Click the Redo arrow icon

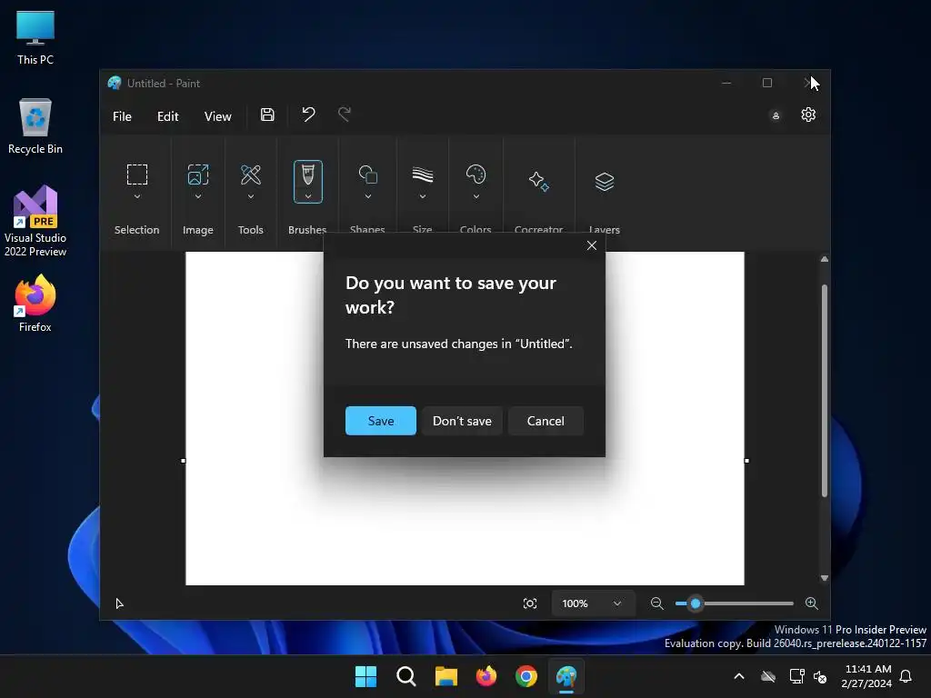[x=345, y=114]
